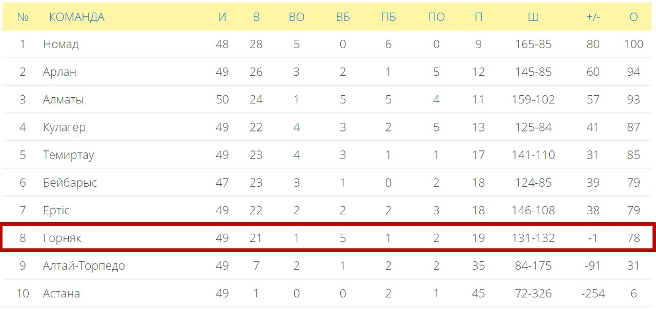Open the Кулагер team link

tap(64, 127)
